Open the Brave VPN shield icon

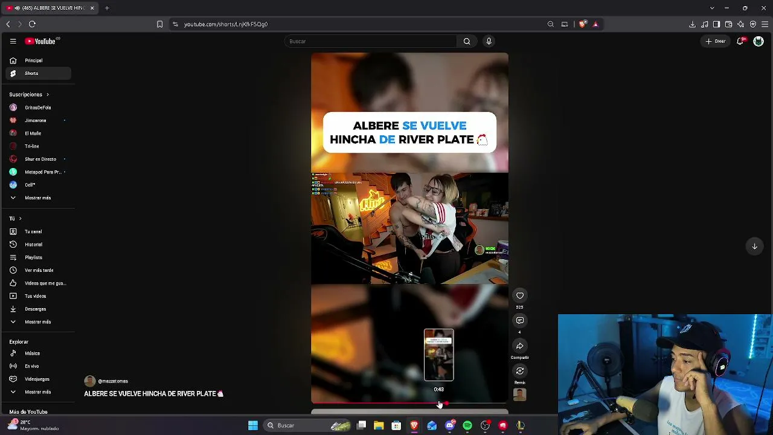pyautogui.click(x=752, y=24)
